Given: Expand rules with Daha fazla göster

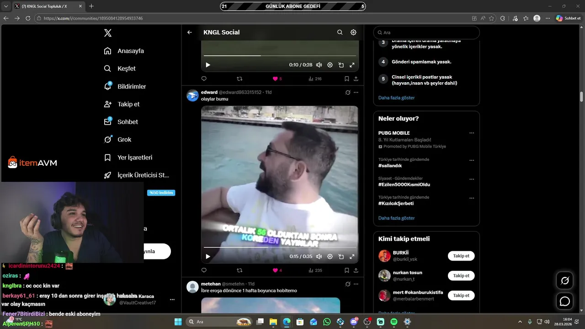Looking at the screenshot, I should (x=396, y=98).
